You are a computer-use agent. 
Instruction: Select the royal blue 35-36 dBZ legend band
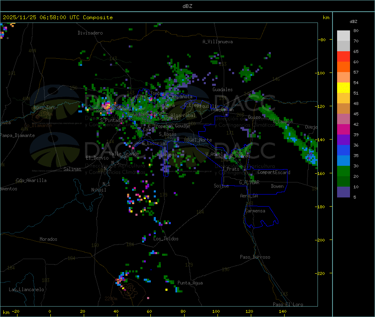(343, 150)
